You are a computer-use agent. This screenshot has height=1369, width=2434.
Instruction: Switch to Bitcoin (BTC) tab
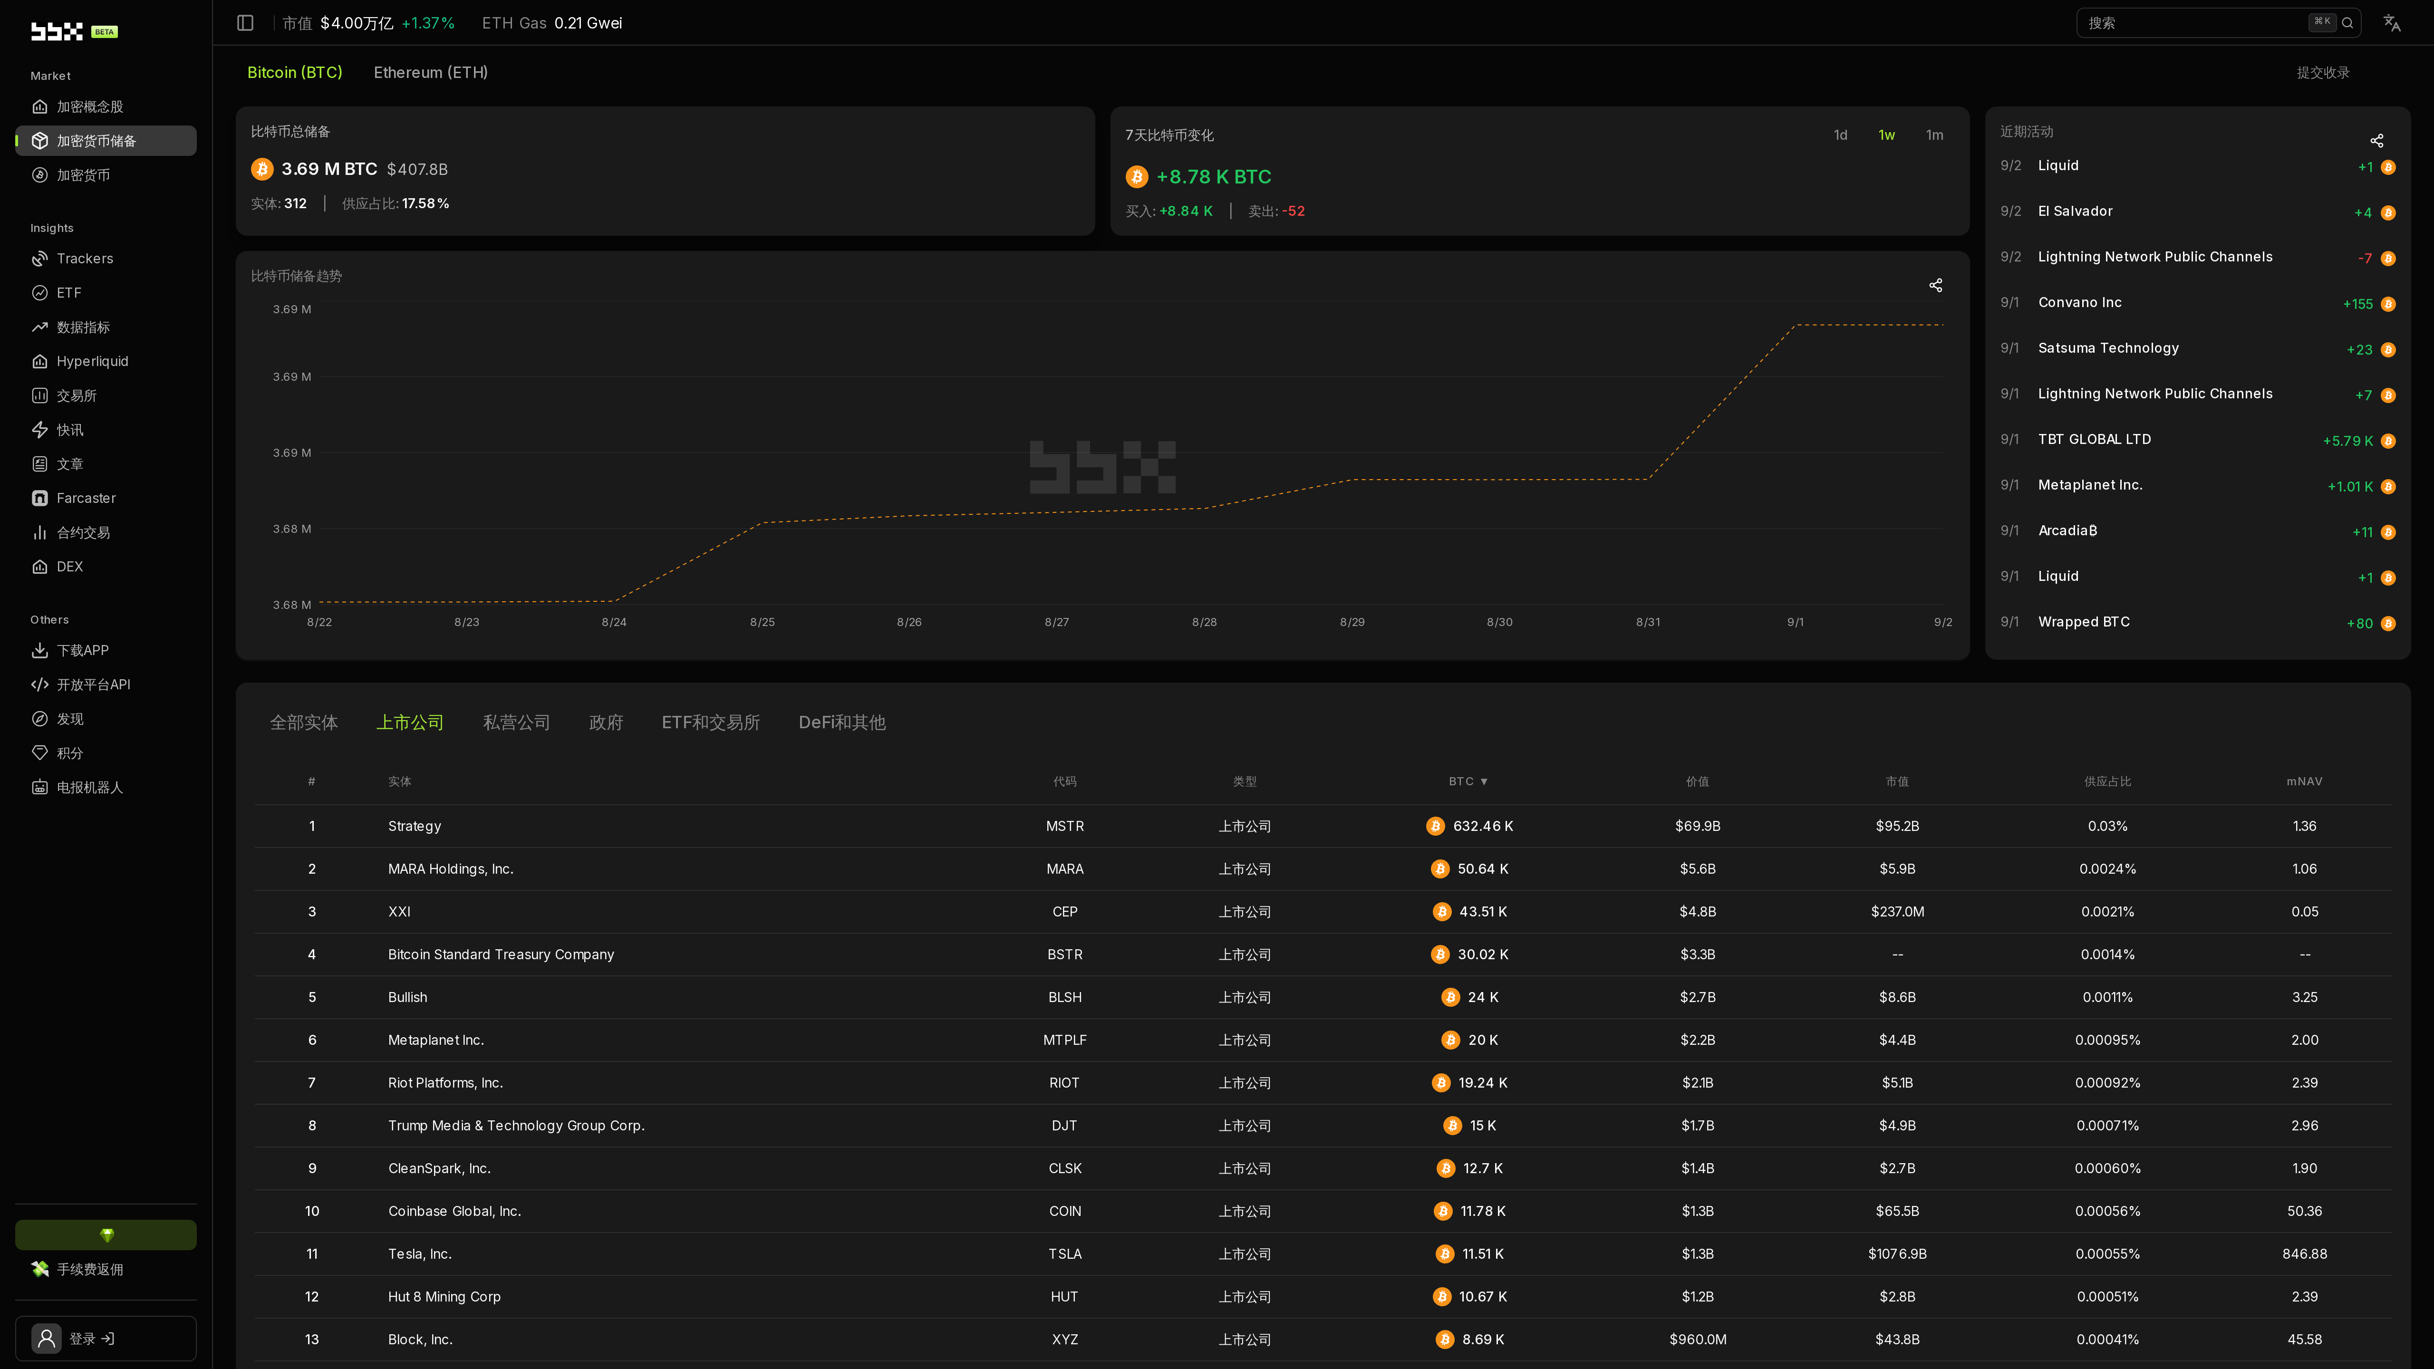coord(295,73)
